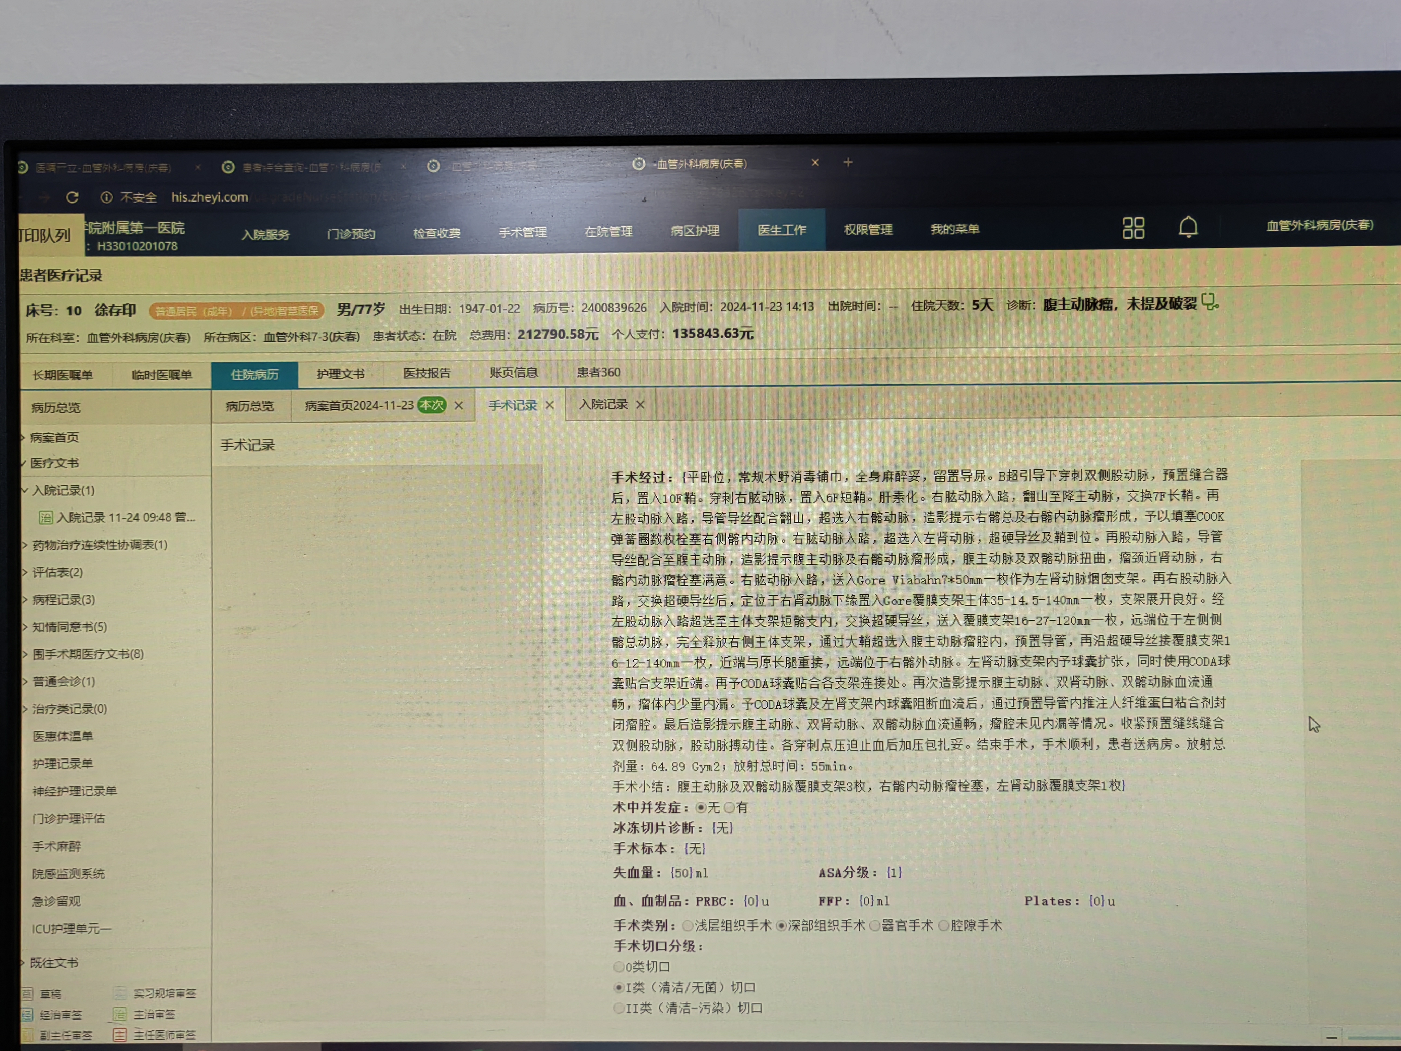This screenshot has width=1401, height=1051.
Task: Expand 病程记录(3) node
Action: 25,600
